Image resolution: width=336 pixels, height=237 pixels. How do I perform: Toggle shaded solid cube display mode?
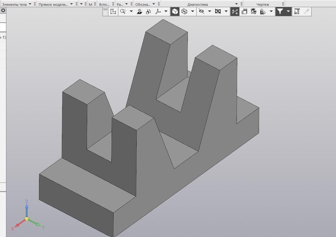(175, 12)
